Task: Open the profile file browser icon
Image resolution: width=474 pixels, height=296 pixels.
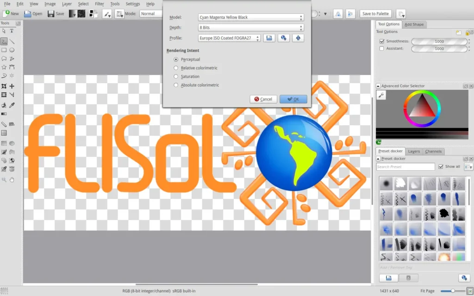Action: point(269,38)
